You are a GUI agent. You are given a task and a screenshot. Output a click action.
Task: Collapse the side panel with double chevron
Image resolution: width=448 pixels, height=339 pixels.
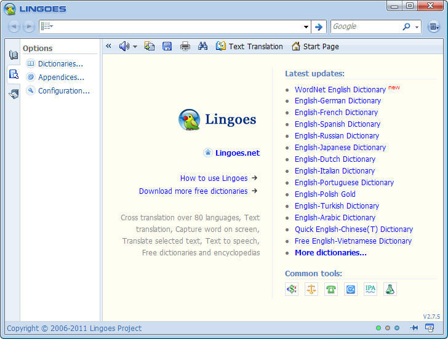[108, 46]
